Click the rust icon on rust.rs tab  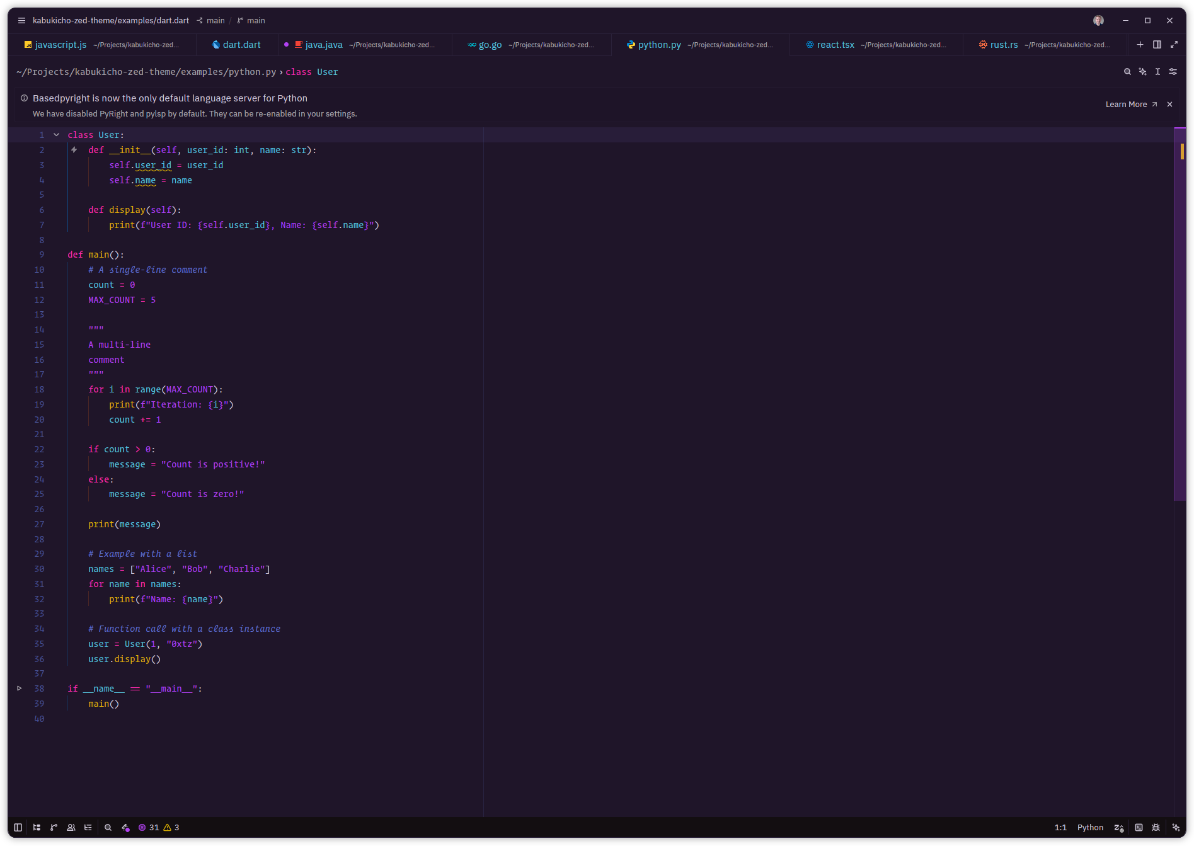tap(983, 45)
